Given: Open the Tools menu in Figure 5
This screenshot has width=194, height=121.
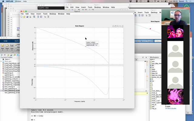Looking at the screenshot, I should 45,14.
